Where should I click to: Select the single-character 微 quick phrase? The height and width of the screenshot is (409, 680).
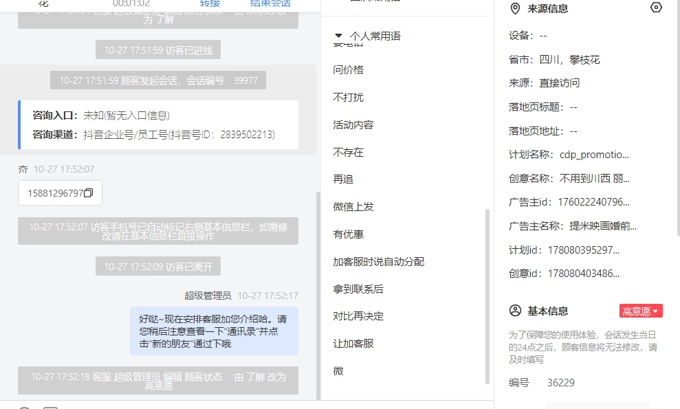(x=338, y=371)
